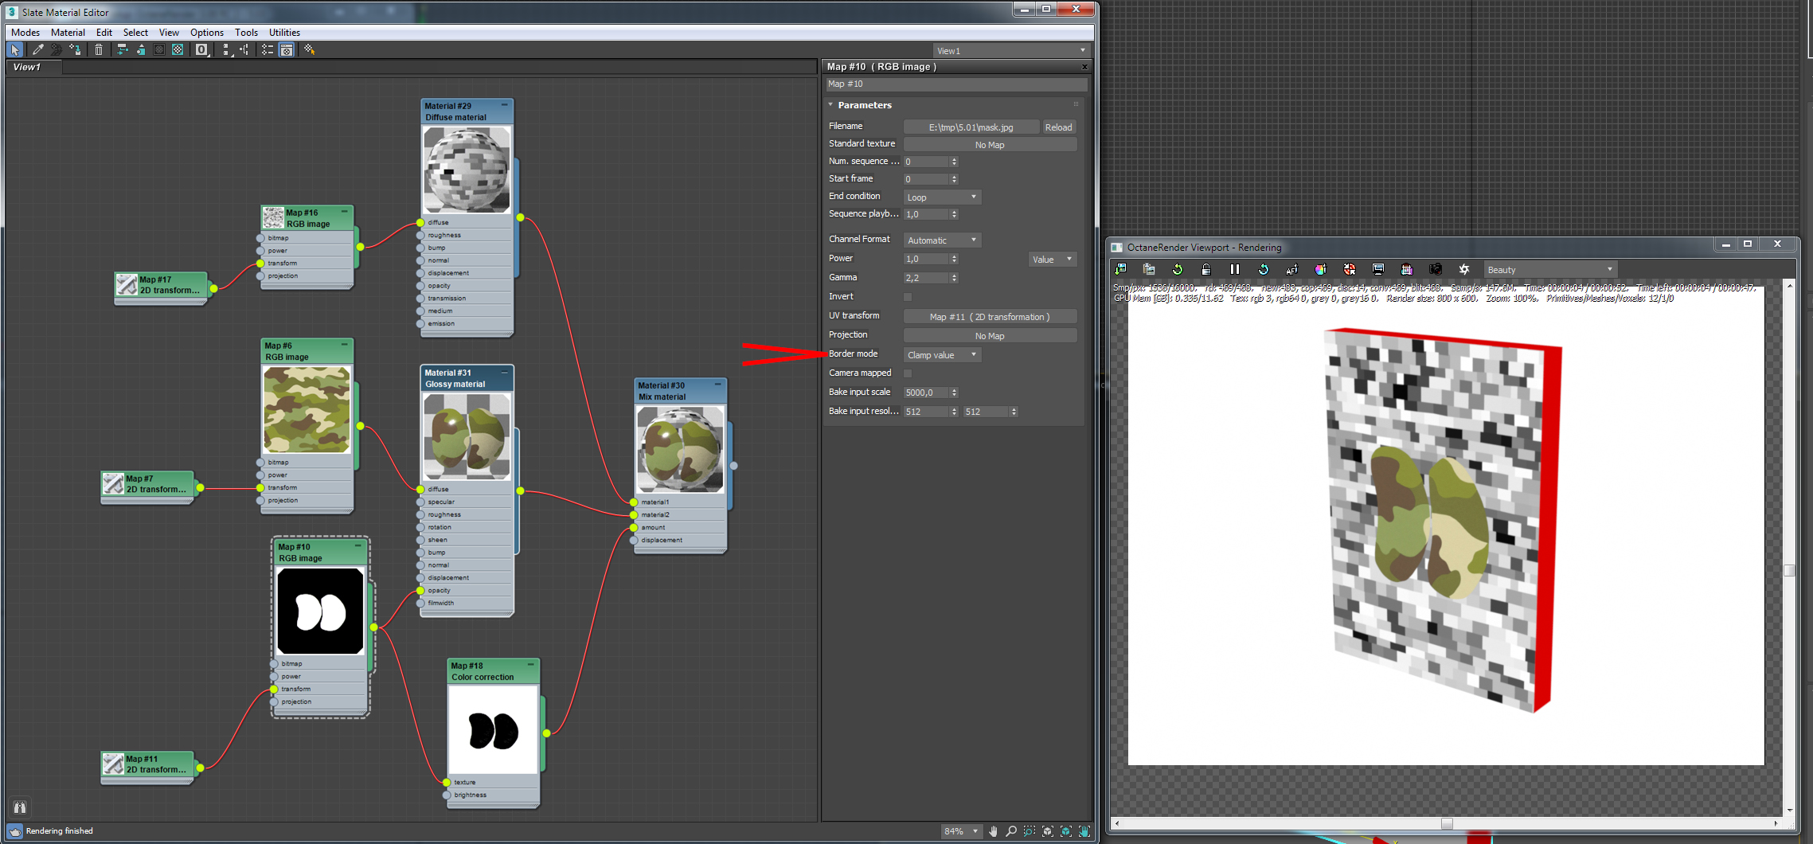The height and width of the screenshot is (844, 1813).
Task: Click Reload button for mask.jpg
Action: tap(1058, 127)
